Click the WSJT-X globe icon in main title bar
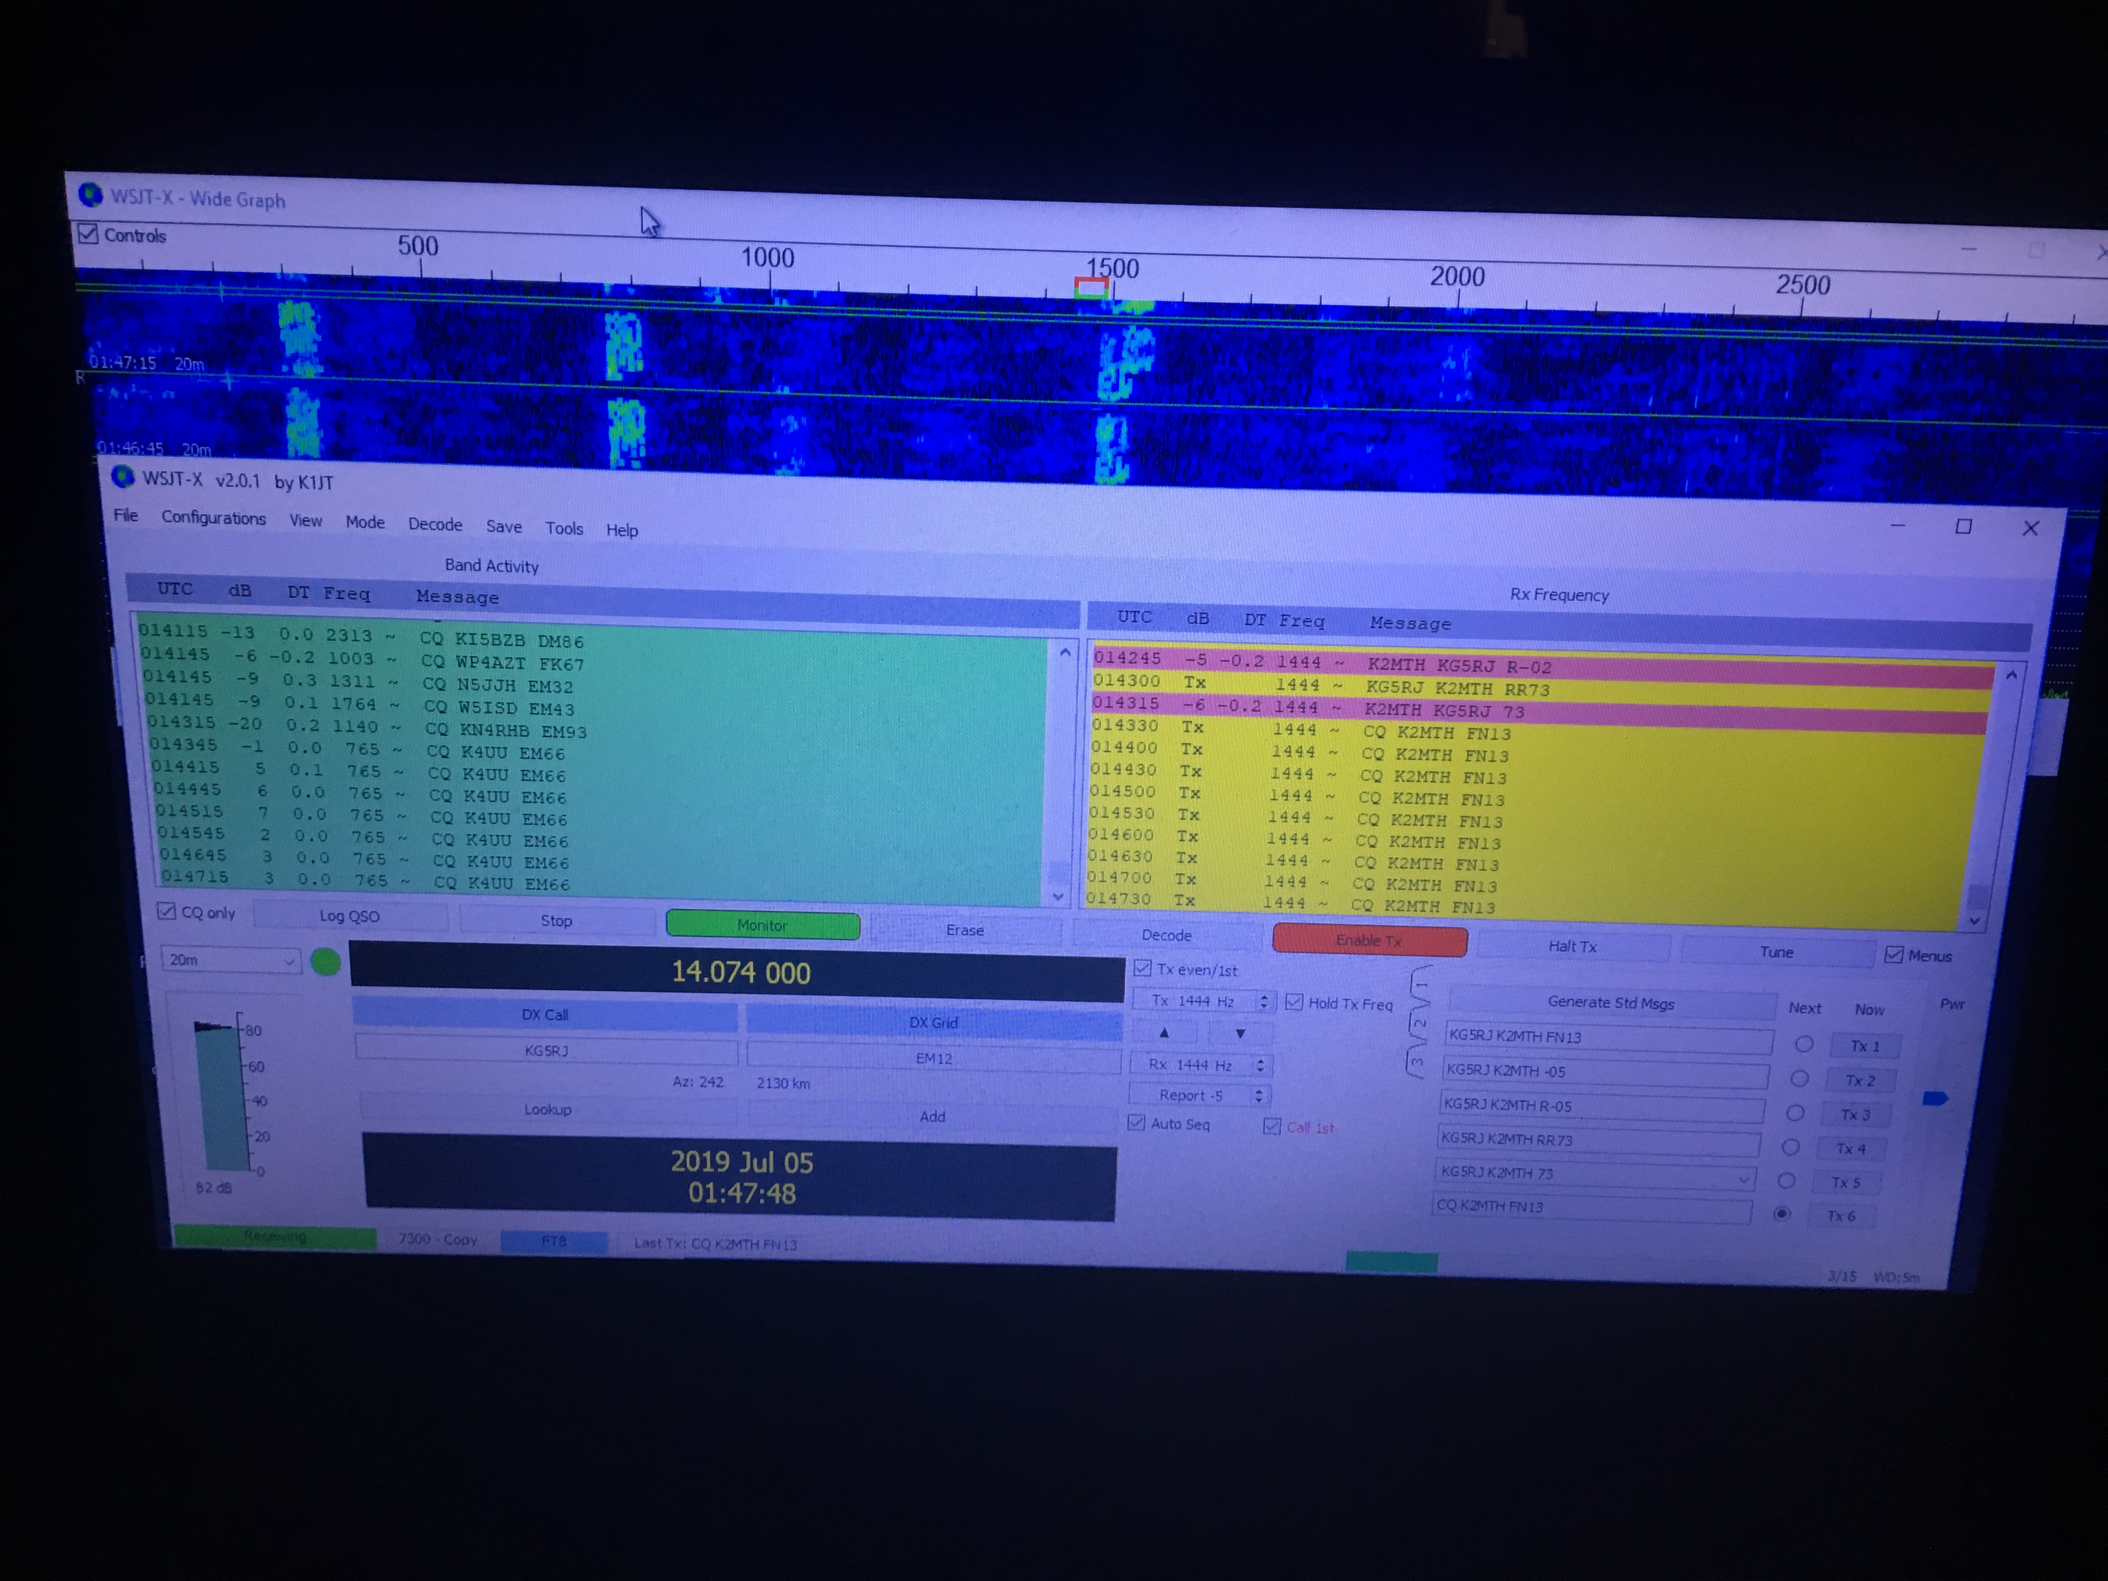Screen dimensions: 2108x1581 click(123, 476)
